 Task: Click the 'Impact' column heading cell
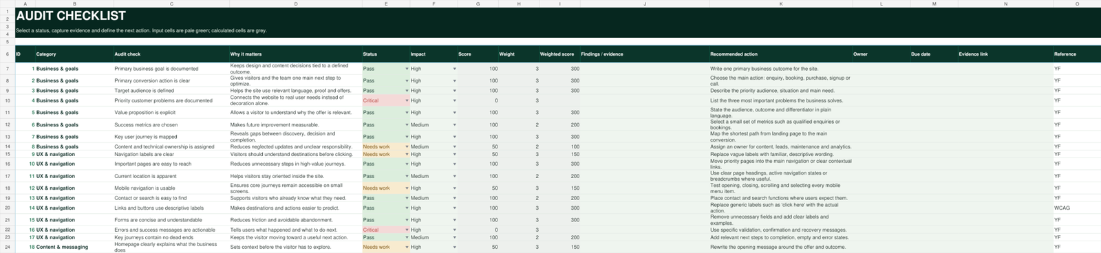click(434, 54)
